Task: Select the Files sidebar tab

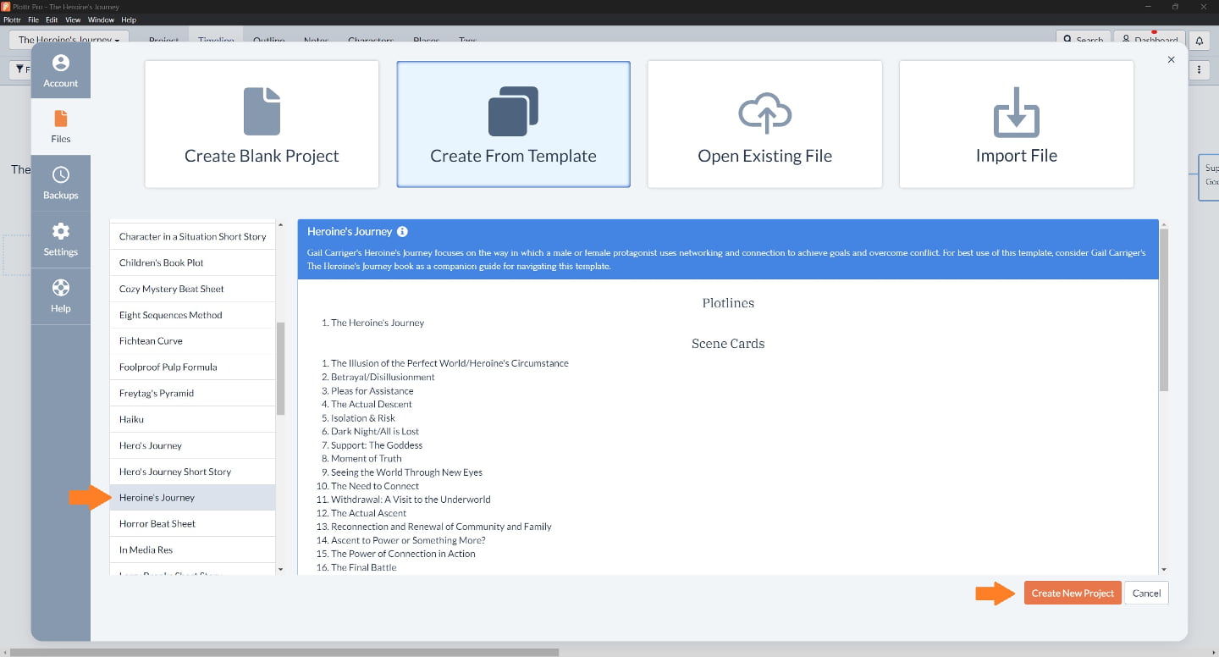Action: [x=61, y=127]
